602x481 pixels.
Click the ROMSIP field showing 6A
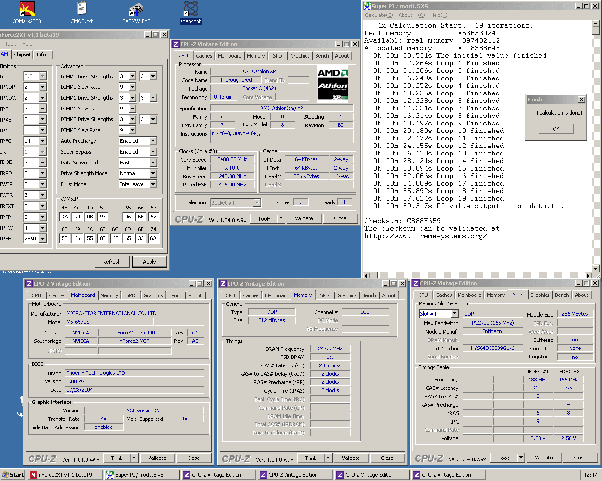click(x=153, y=239)
